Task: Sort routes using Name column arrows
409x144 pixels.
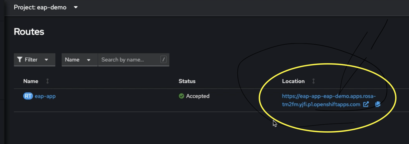Action: (47, 81)
